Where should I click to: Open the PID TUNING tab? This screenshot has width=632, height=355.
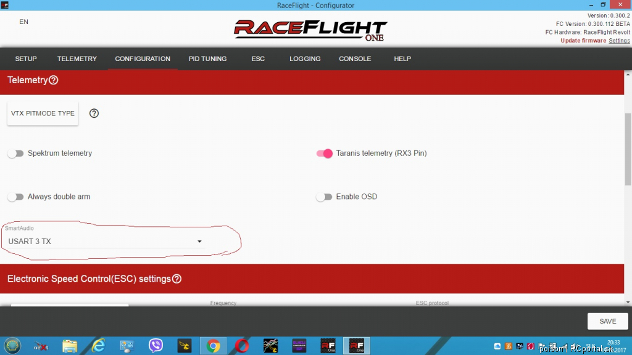point(207,59)
